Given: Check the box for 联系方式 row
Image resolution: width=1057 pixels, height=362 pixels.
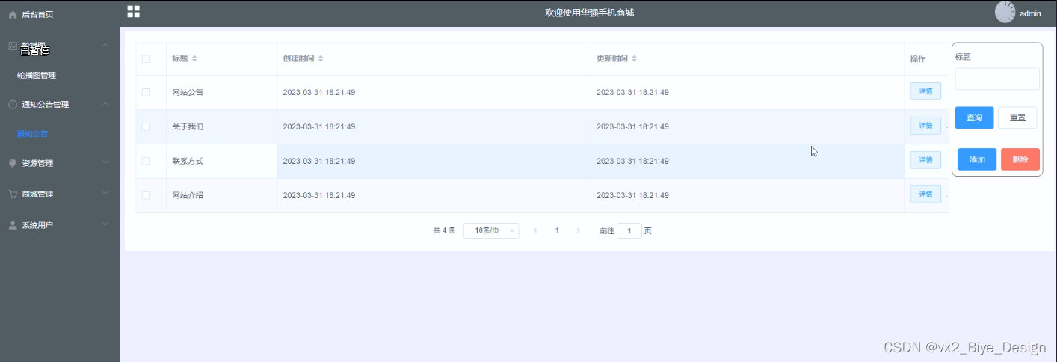Looking at the screenshot, I should click(x=146, y=161).
